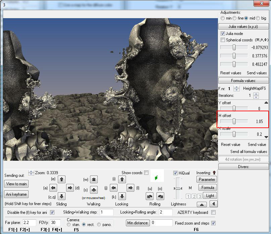Click the Ani keyframe button
Image resolution: width=271 pixels, height=234 pixels.
click(x=16, y=194)
